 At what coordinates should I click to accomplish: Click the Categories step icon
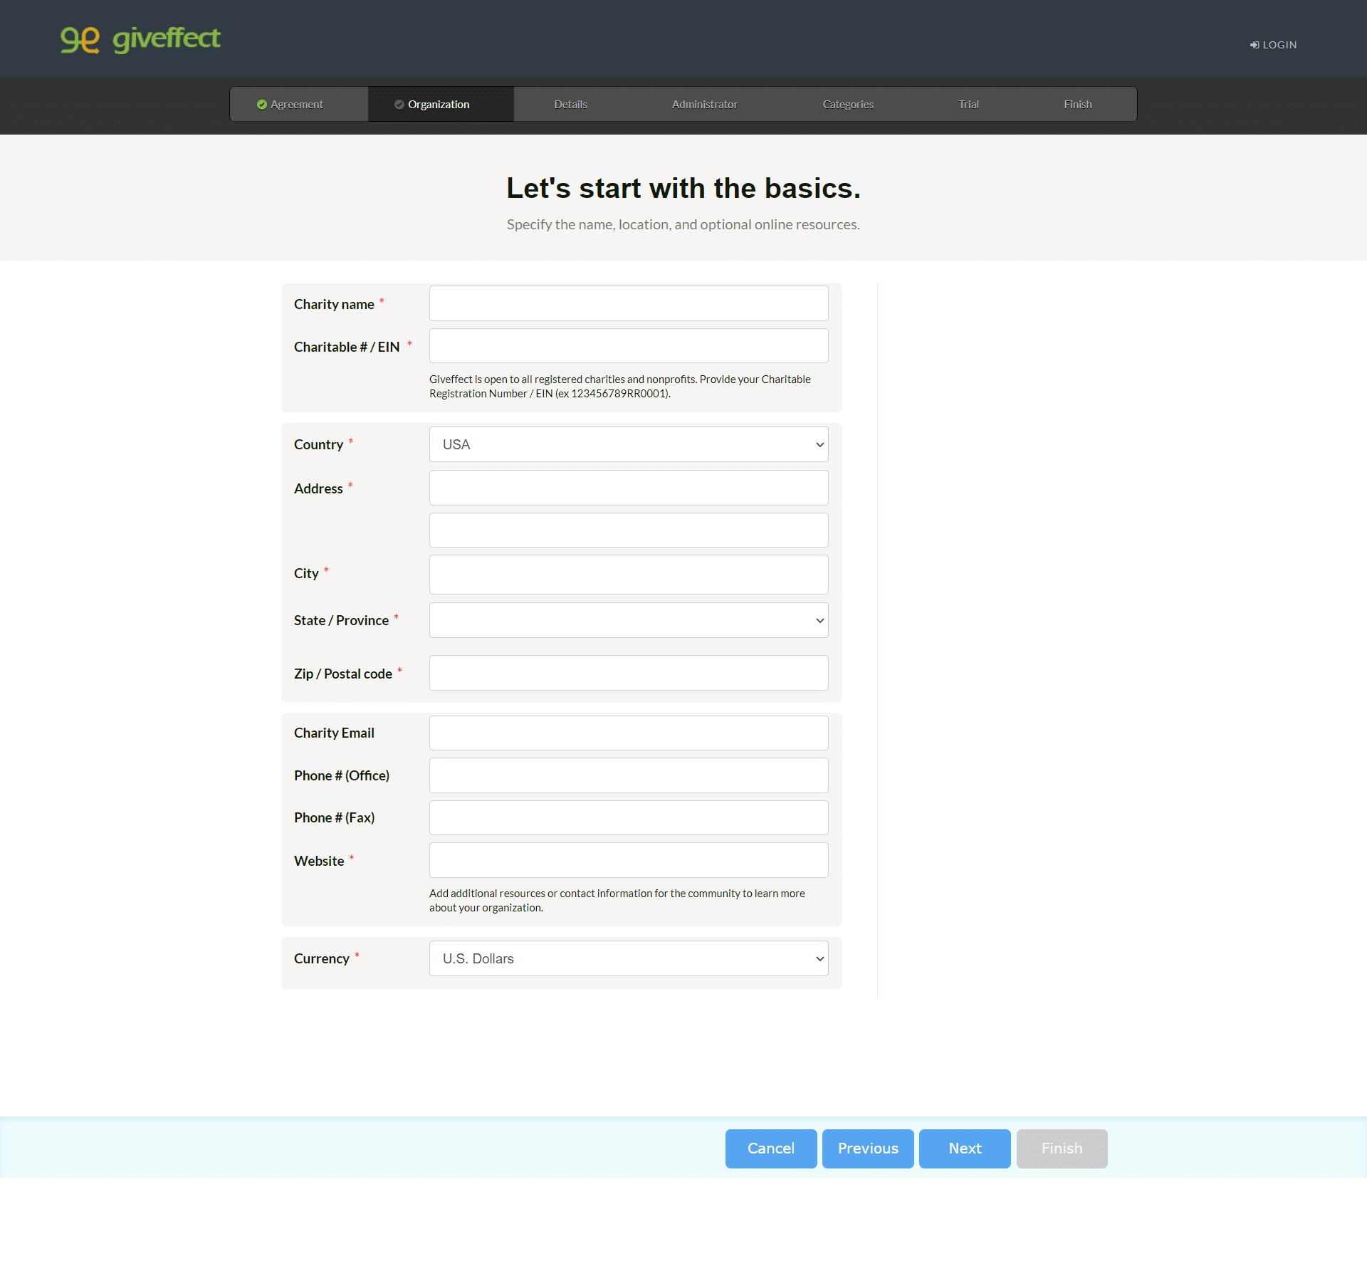point(847,103)
